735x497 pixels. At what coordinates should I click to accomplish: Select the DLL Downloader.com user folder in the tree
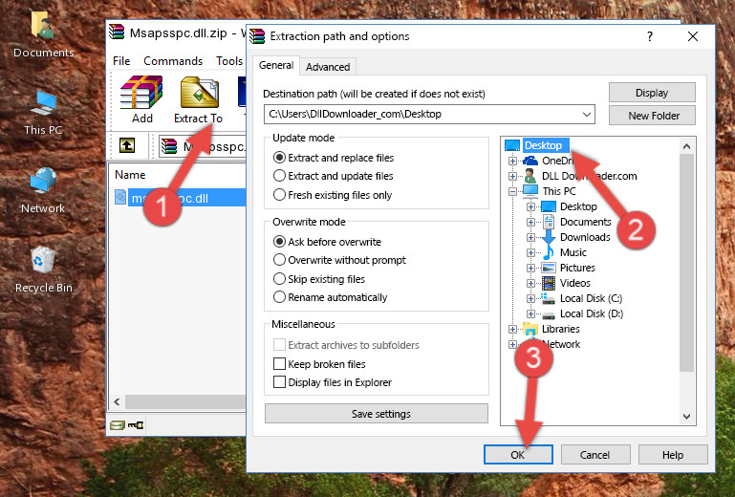pos(589,176)
